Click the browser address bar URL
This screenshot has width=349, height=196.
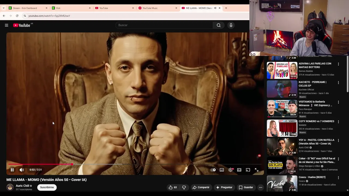click(49, 16)
